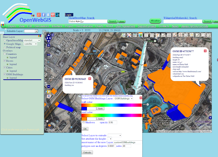Click the floppy disk save icon
The height and width of the screenshot is (157, 218).
tap(186, 35)
